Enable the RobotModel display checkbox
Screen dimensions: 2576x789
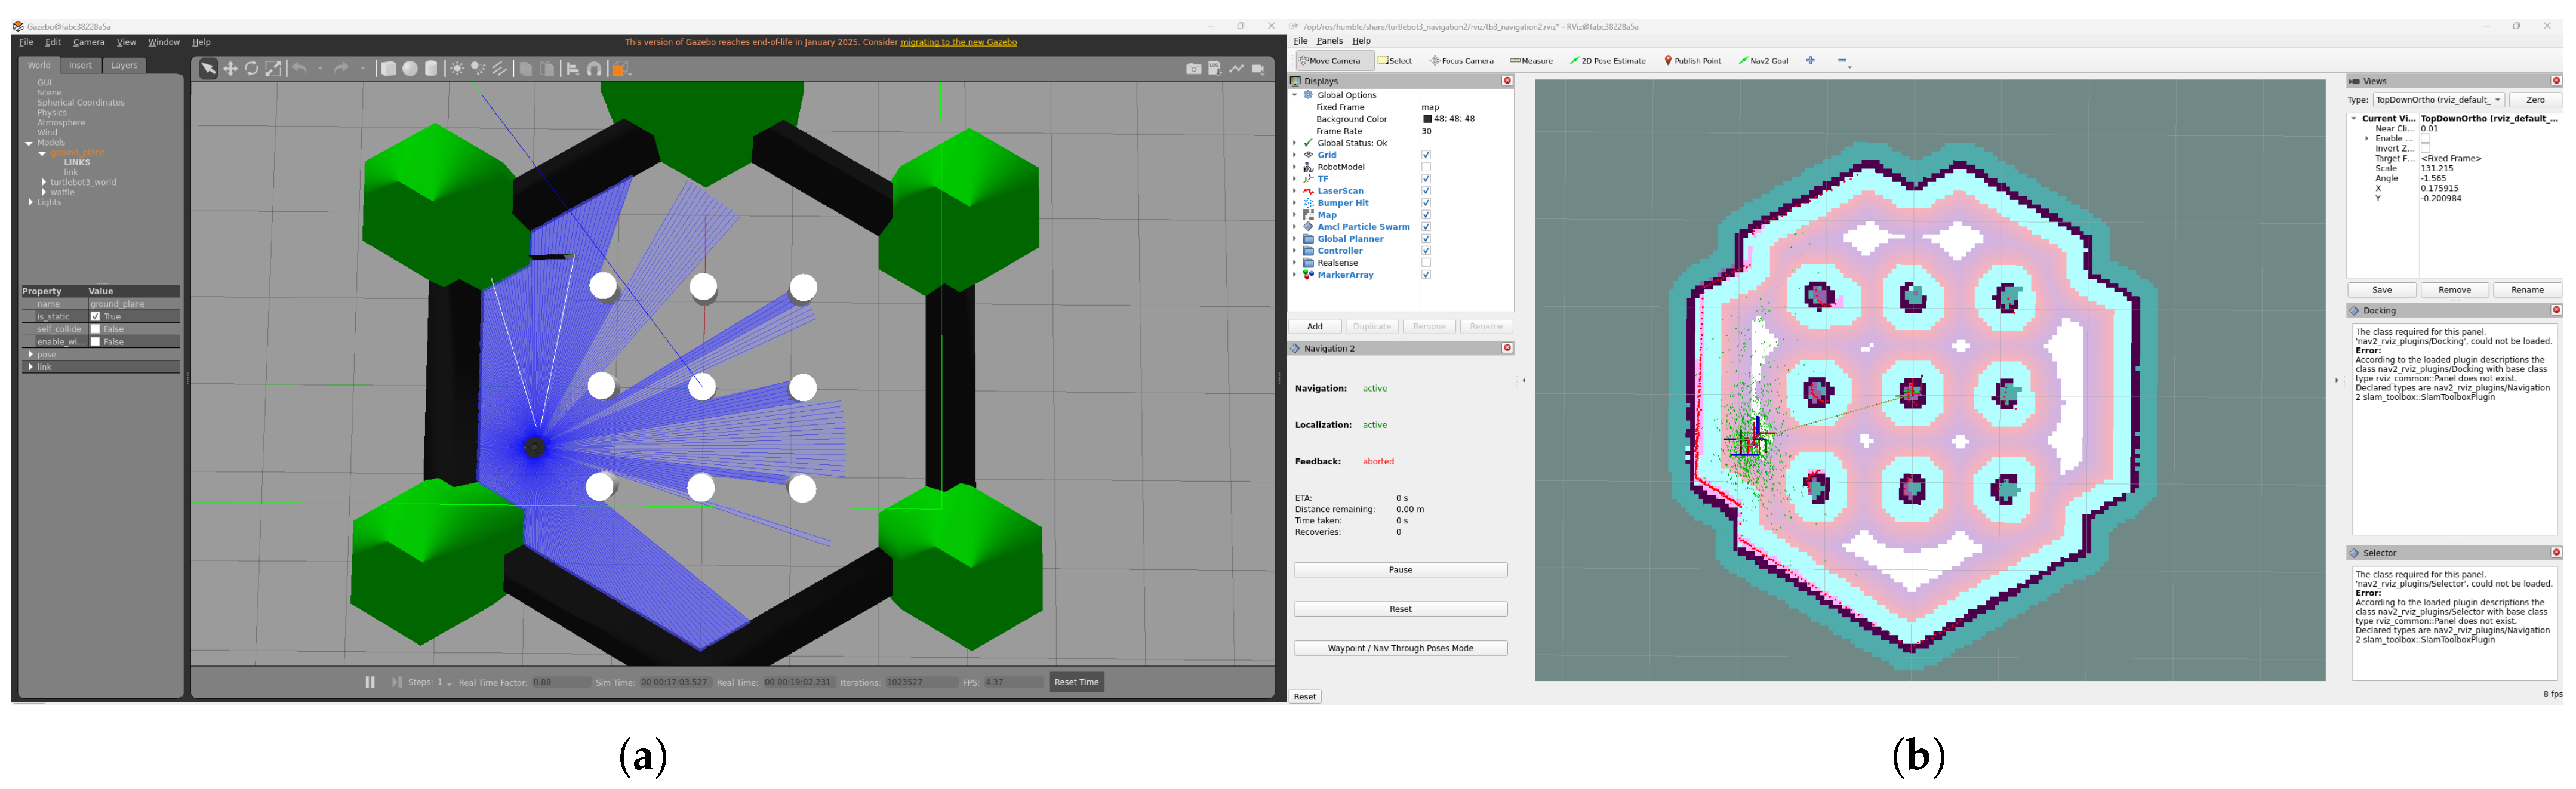(x=1426, y=167)
